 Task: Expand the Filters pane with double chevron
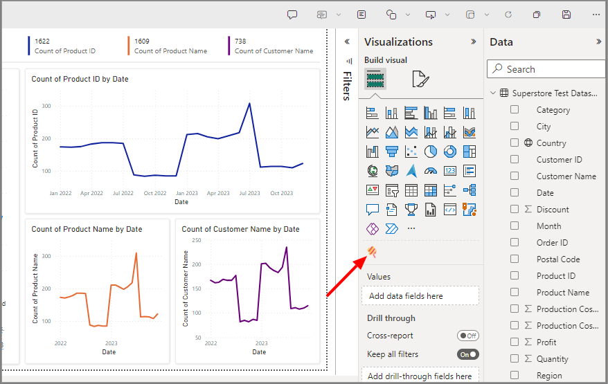tap(347, 42)
